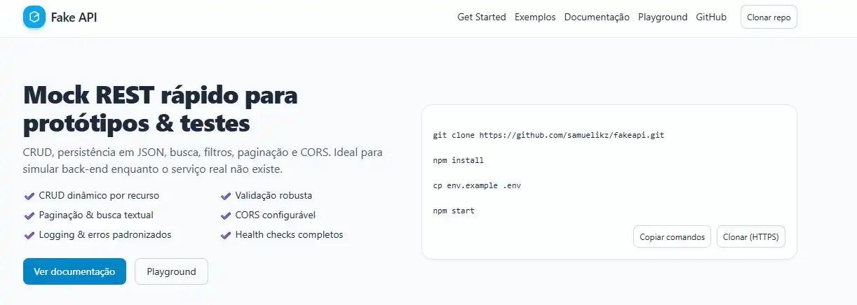Click checkmark icon beside Health checks completos
857x305 pixels.
(226, 235)
